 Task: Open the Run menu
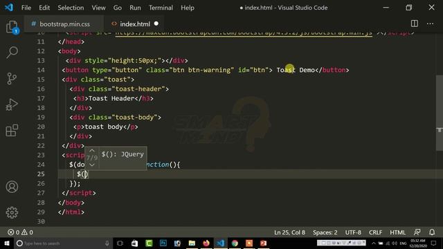135,8
